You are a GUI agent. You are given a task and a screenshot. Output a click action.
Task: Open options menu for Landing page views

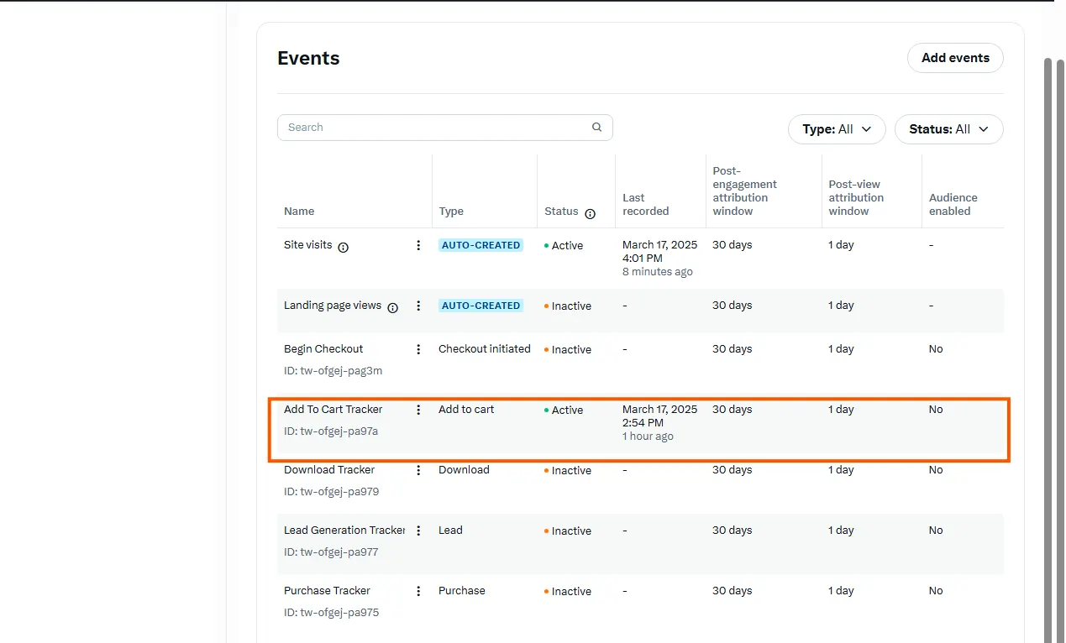[x=418, y=306]
